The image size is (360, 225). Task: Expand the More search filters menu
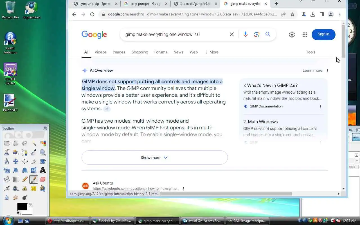click(212, 52)
